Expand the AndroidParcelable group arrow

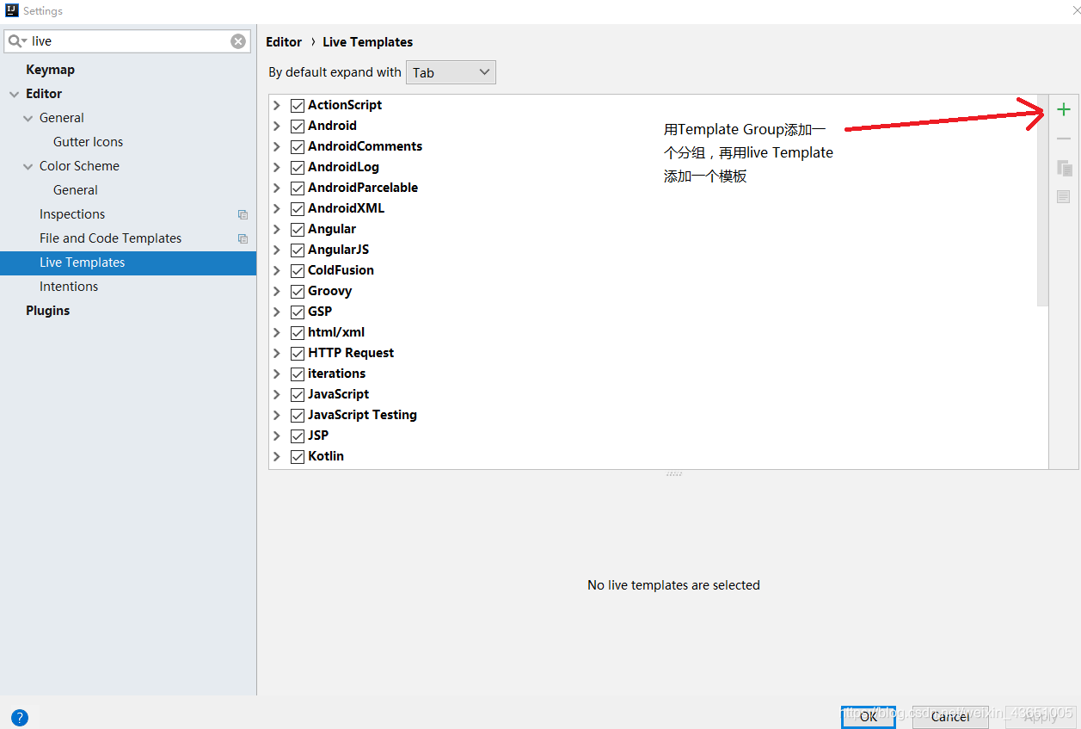(277, 188)
